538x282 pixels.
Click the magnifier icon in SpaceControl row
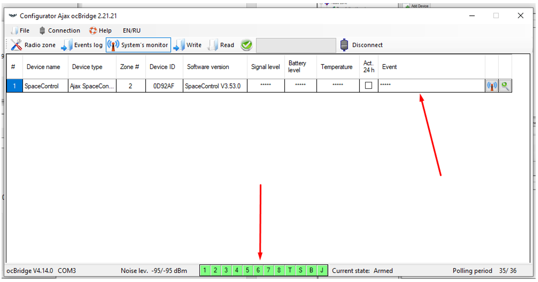pos(505,86)
